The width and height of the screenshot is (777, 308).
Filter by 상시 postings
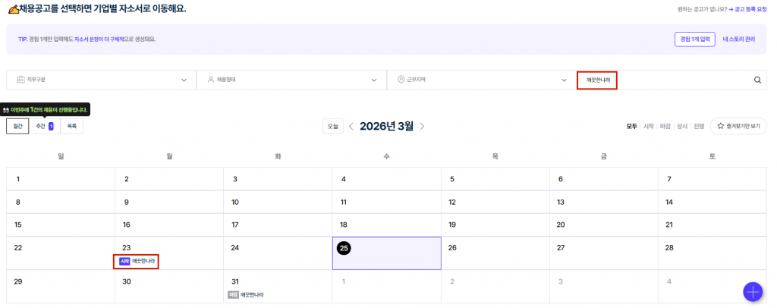click(681, 126)
